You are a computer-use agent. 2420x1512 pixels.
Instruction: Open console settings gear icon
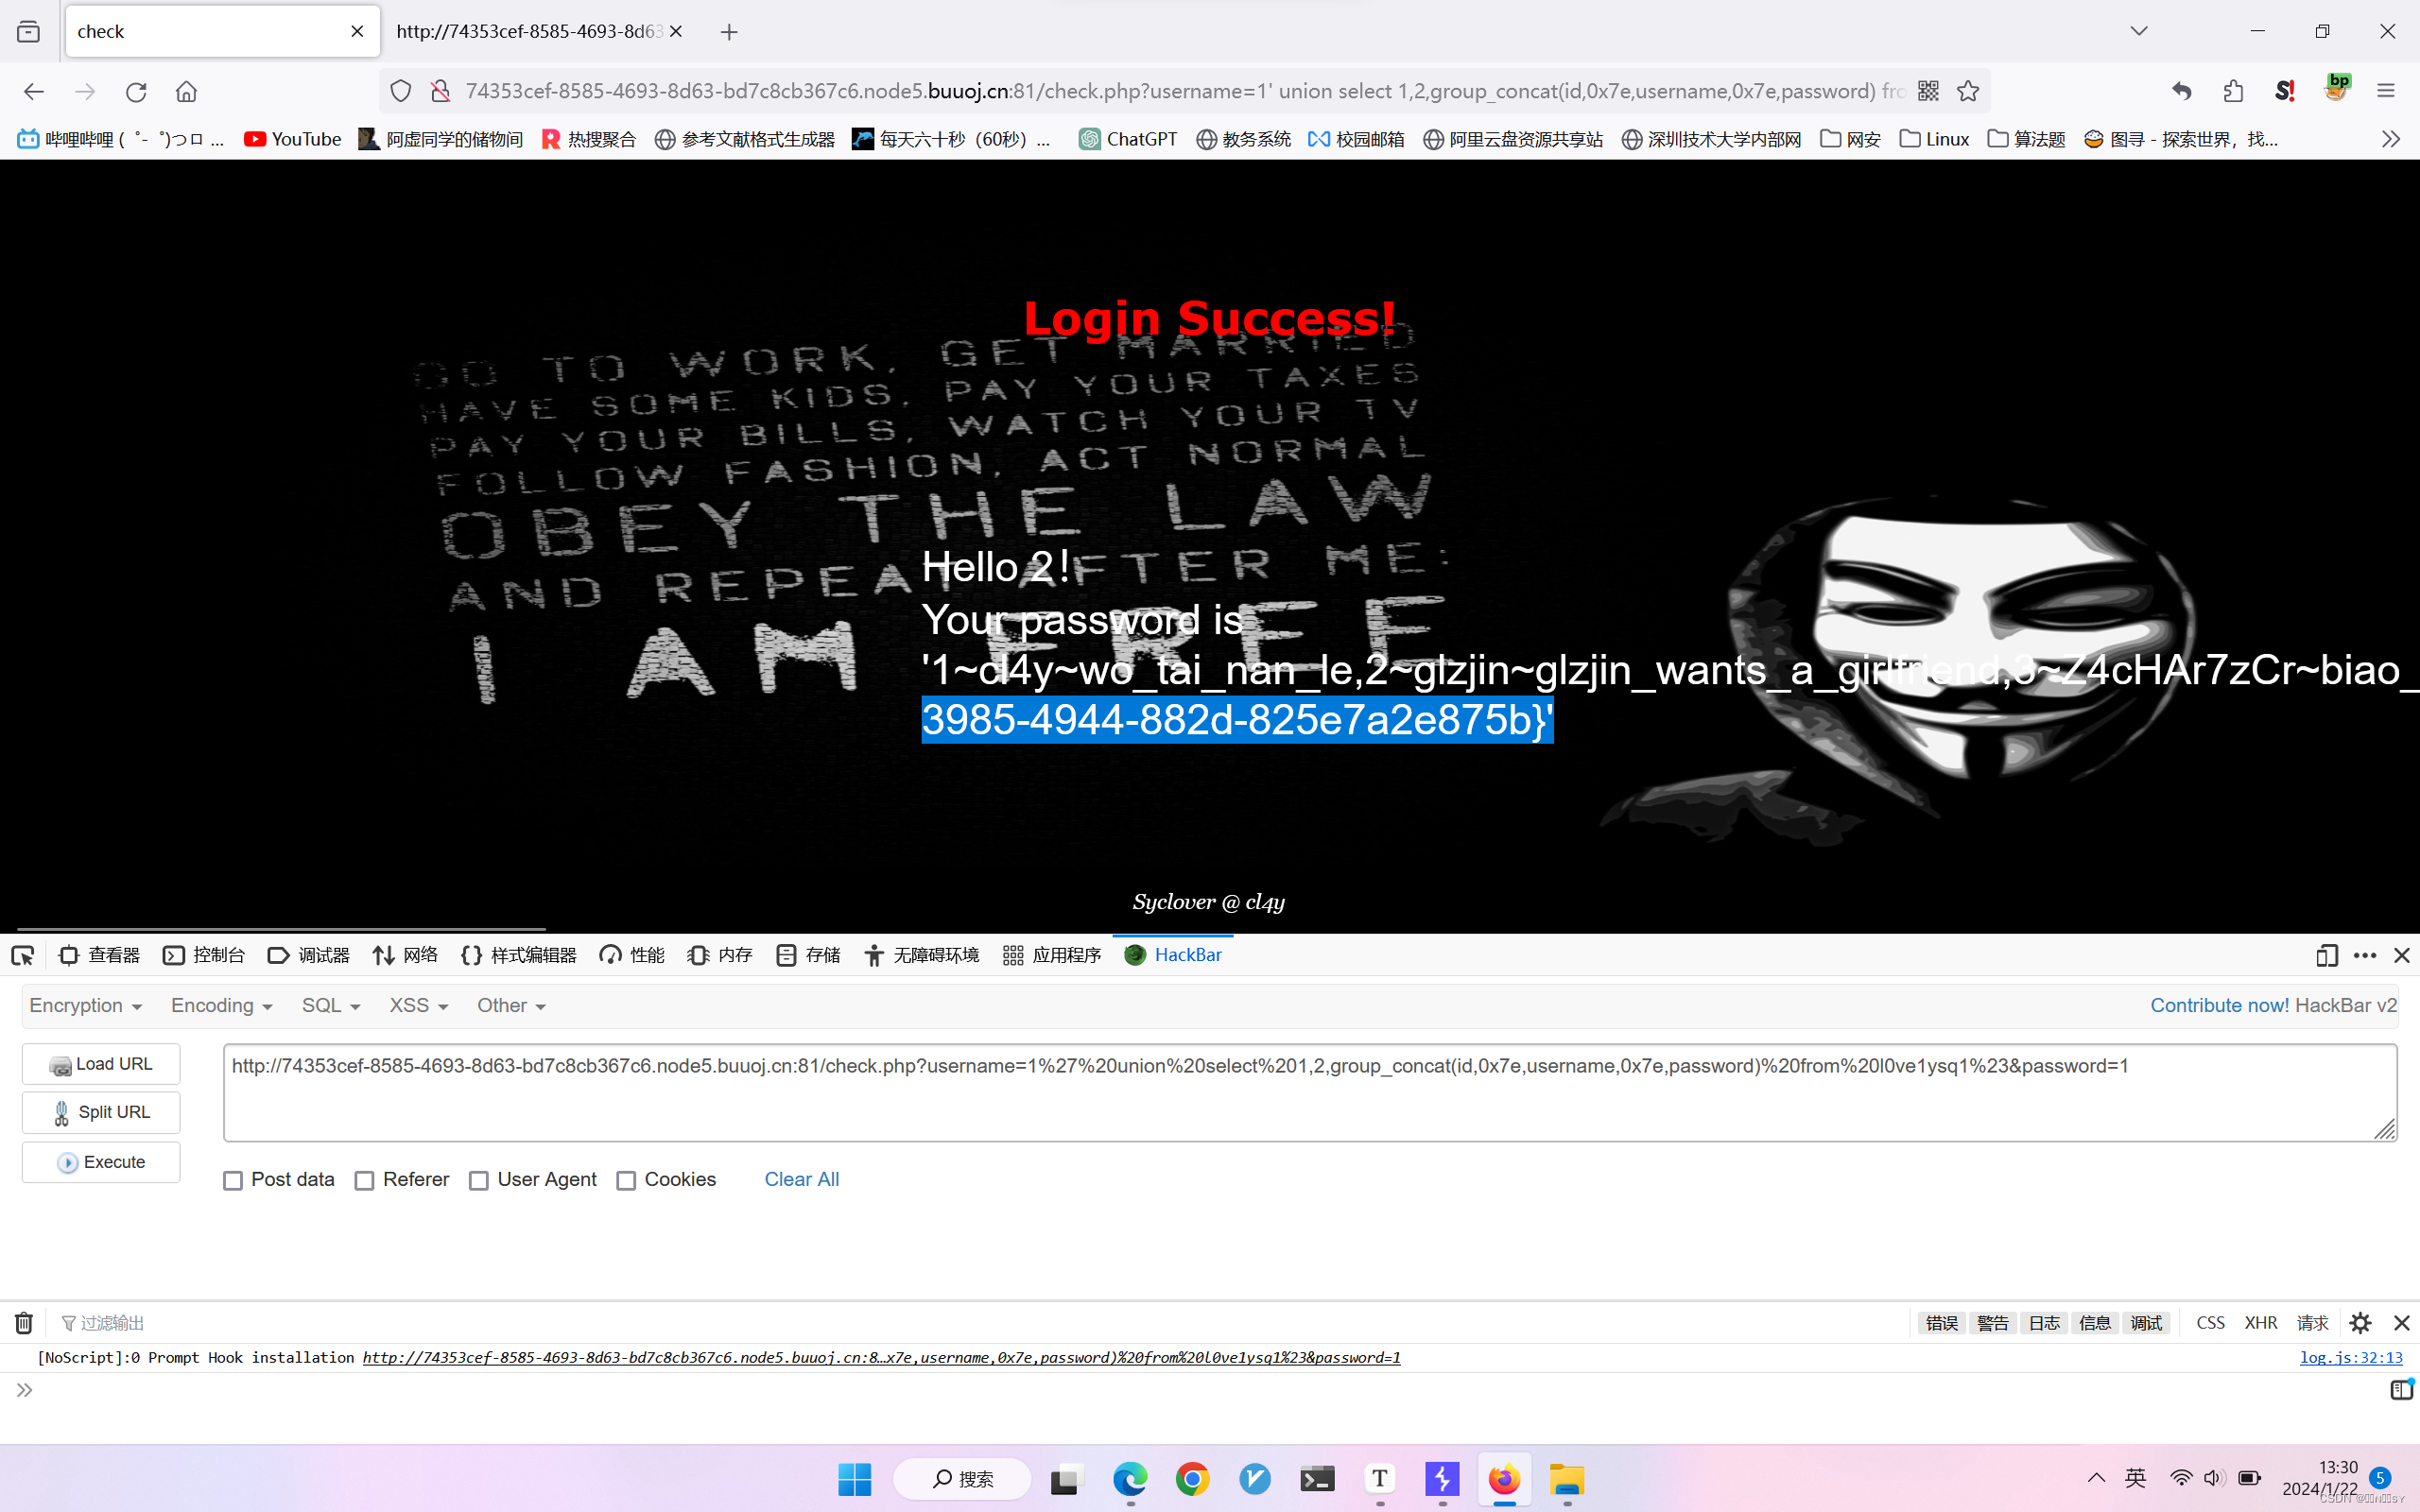2361,1323
